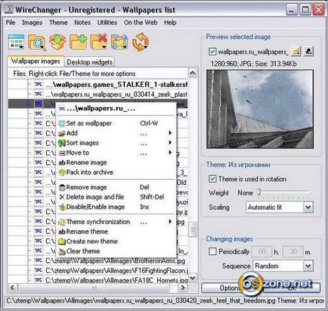
Task: Expand the Sort images submenu arrow
Action: pos(170,143)
